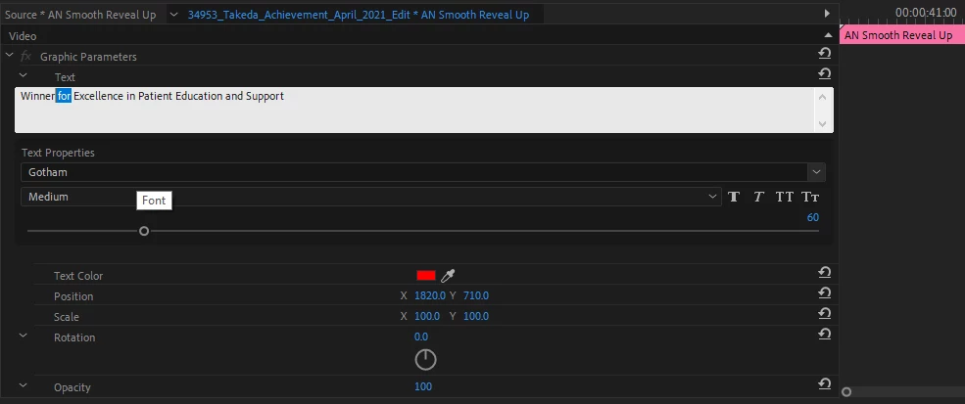965x404 pixels.
Task: Click the Scale X value 100.0
Action: tap(427, 316)
